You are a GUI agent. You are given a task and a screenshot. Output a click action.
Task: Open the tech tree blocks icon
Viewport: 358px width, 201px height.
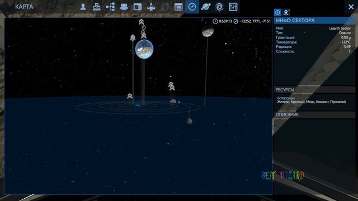pyautogui.click(x=97, y=7)
